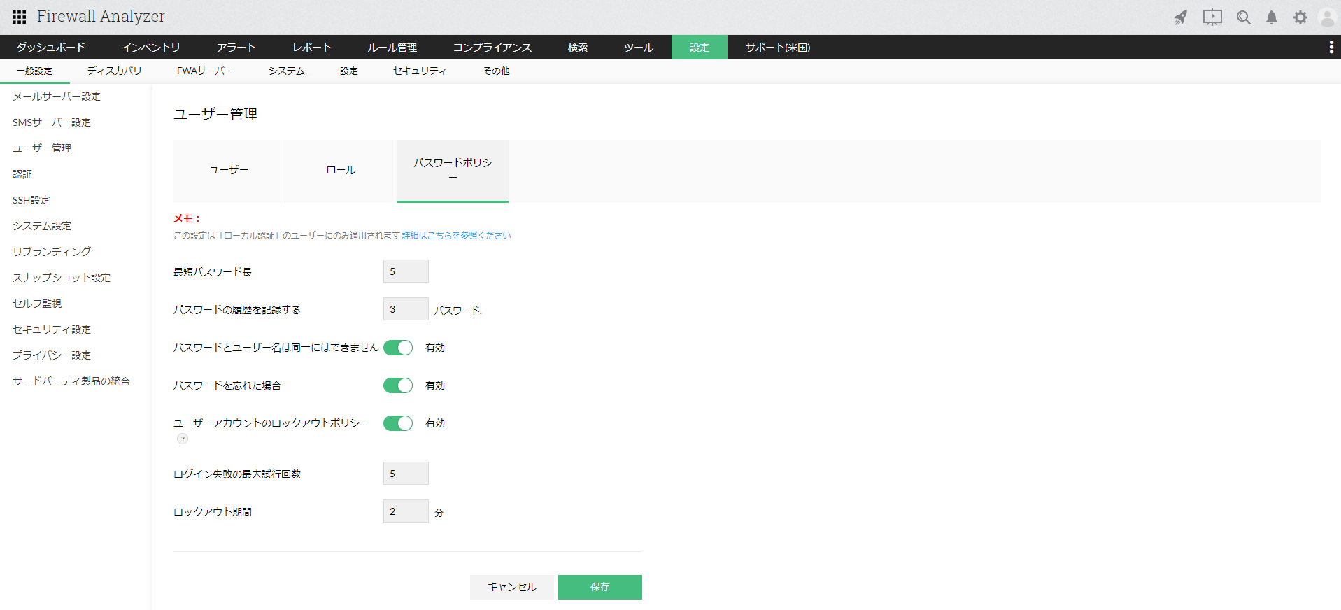Screen dimensions: 1341x610
Task: Click the ユーザー管理 page heading
Action: 215,115
